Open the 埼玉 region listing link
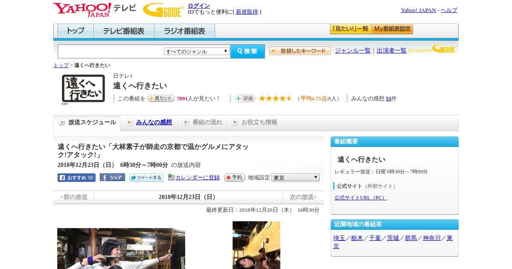This screenshot has width=512, height=269. tap(339, 238)
